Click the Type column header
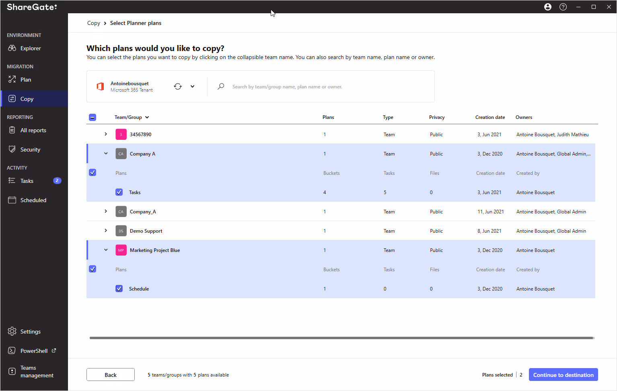617x391 pixels. (x=388, y=117)
